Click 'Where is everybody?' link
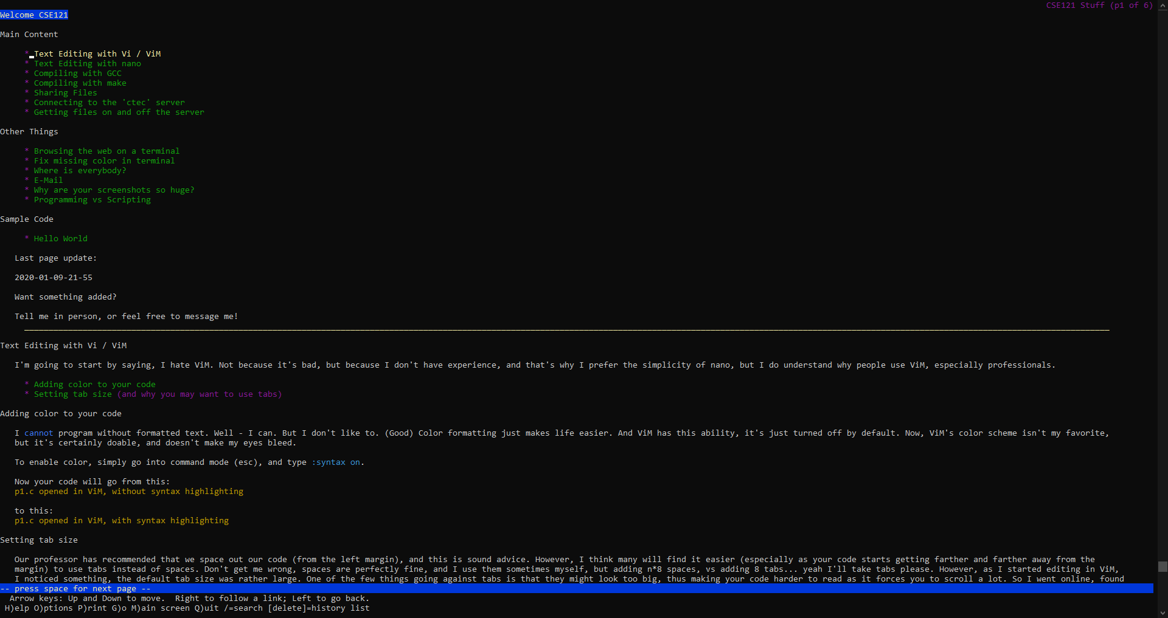Viewport: 1168px width, 618px height. (x=80, y=171)
